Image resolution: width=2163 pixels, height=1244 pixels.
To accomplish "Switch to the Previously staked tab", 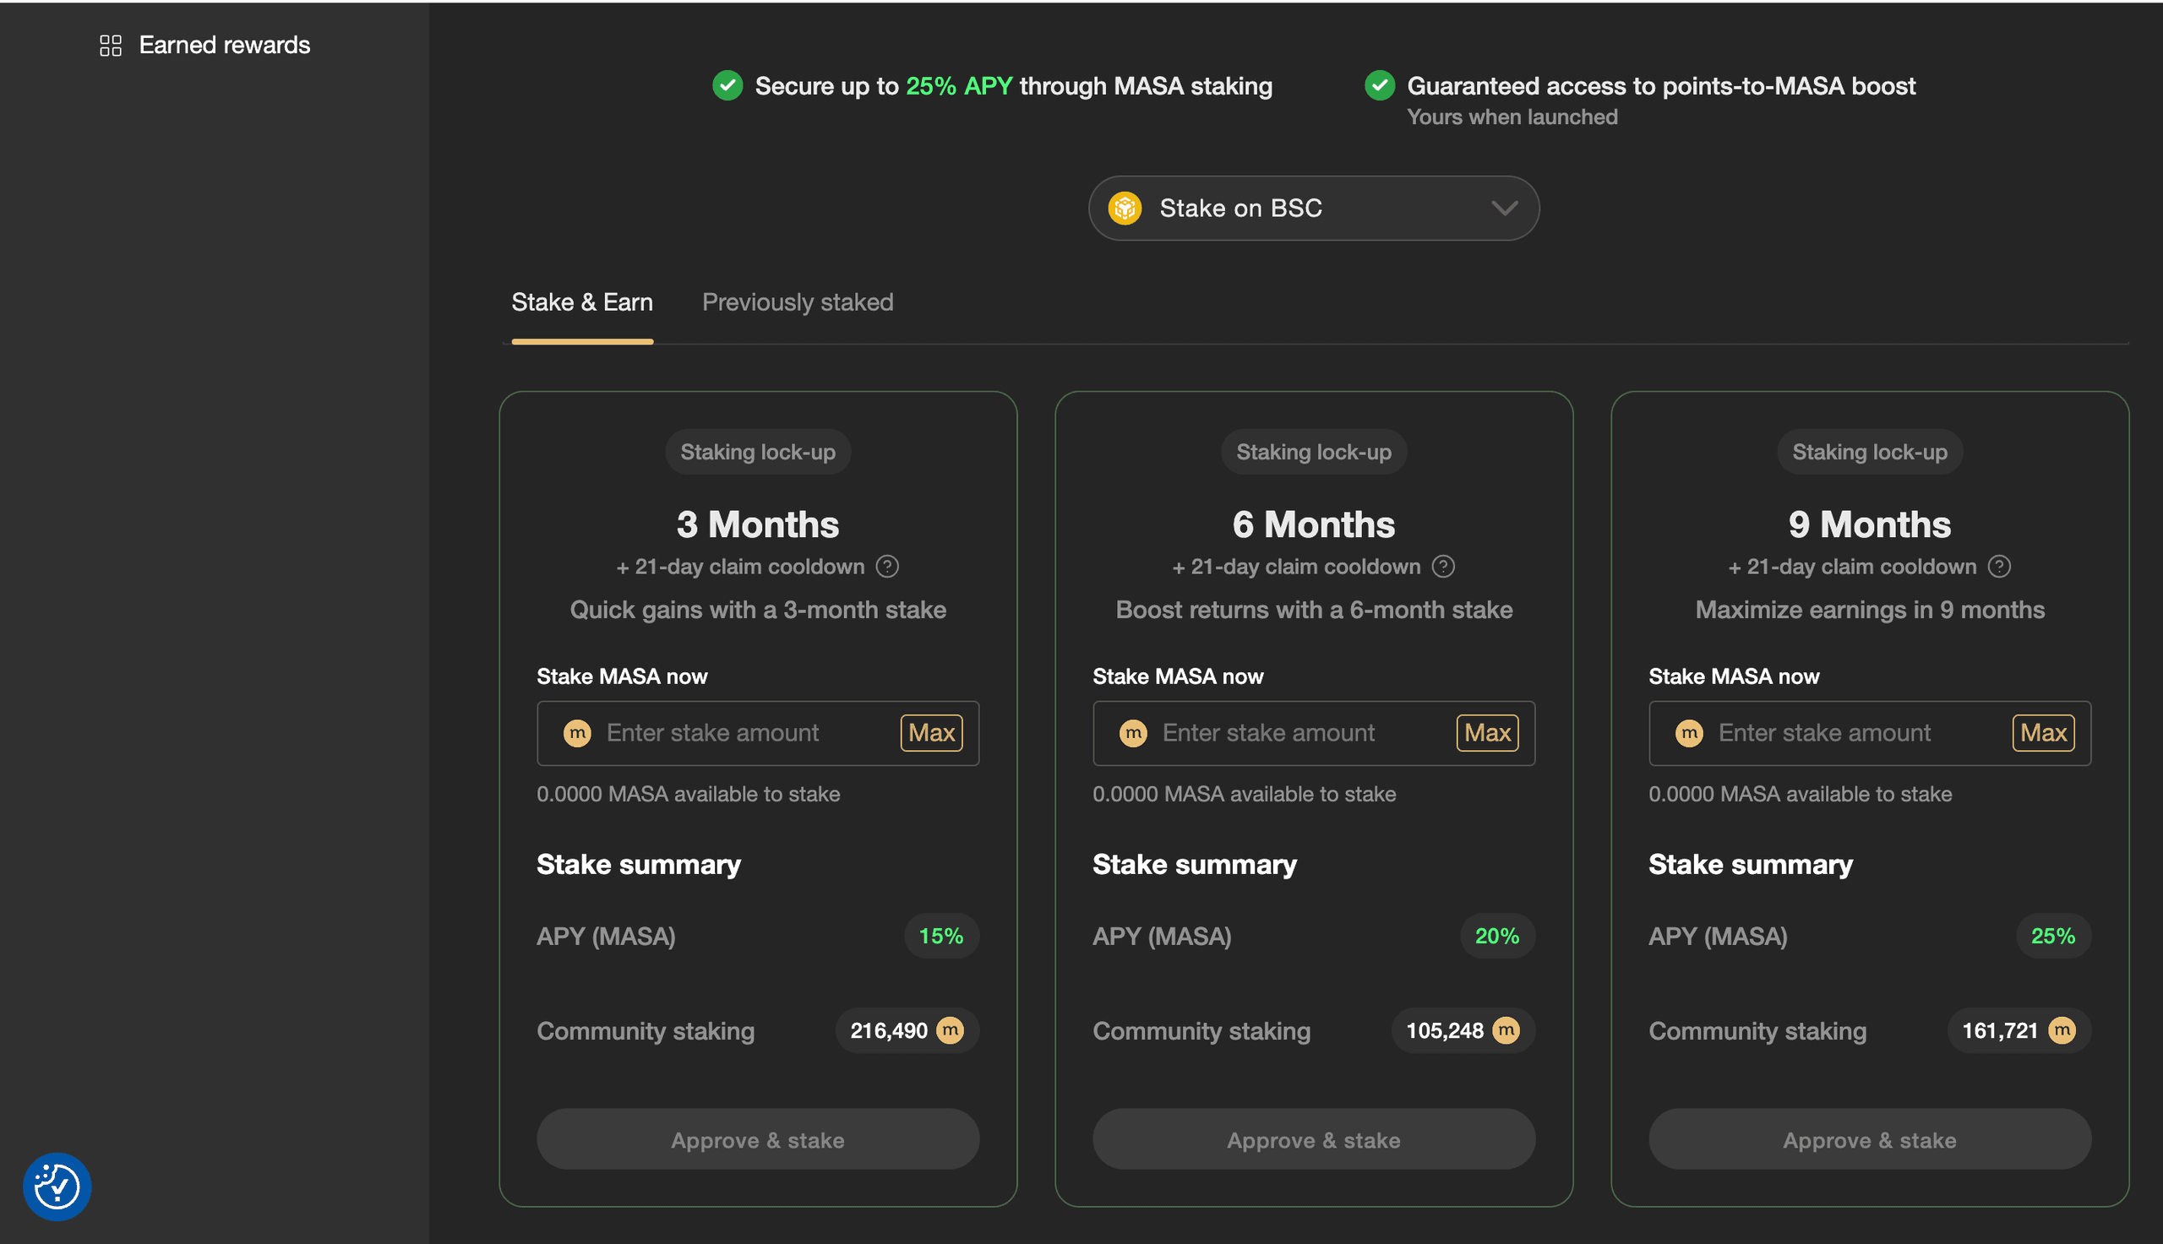I will (798, 302).
